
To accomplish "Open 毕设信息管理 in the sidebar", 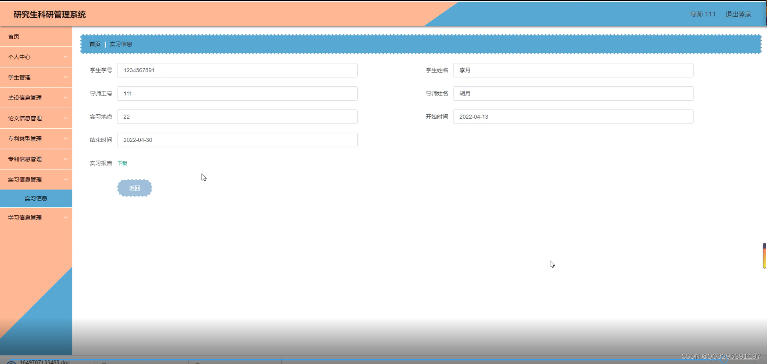I will [x=36, y=98].
